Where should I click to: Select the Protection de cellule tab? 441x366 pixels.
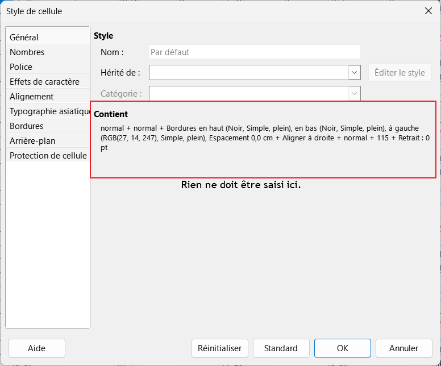[48, 156]
